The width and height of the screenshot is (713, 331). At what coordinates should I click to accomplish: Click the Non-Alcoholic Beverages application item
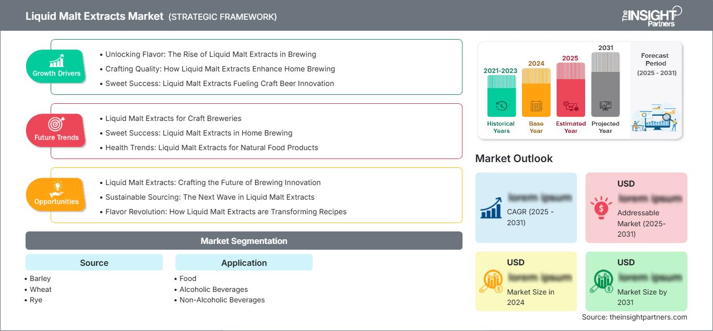pos(222,300)
